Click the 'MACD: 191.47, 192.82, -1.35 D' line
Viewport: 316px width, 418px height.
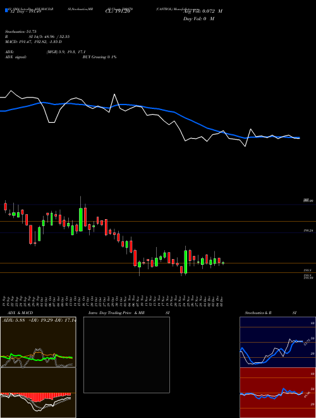pos(33,42)
